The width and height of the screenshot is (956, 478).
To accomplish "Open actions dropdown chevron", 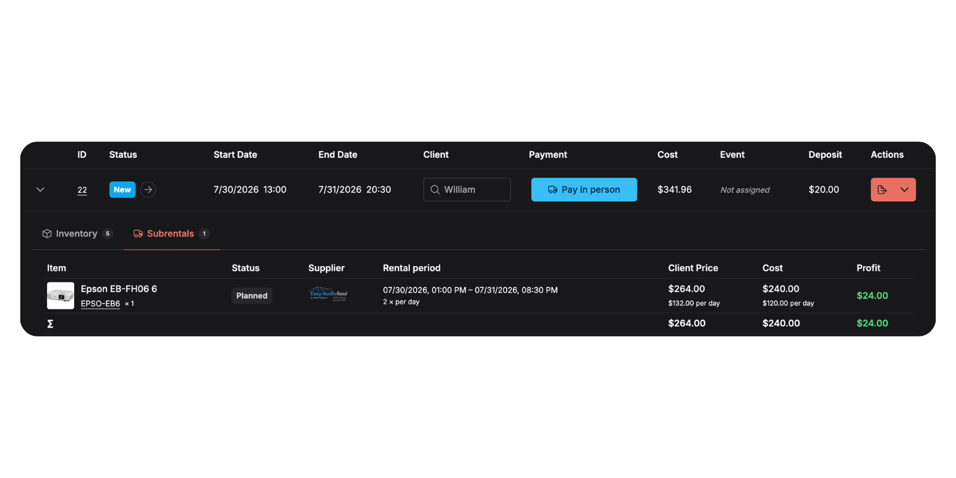I will click(x=905, y=189).
